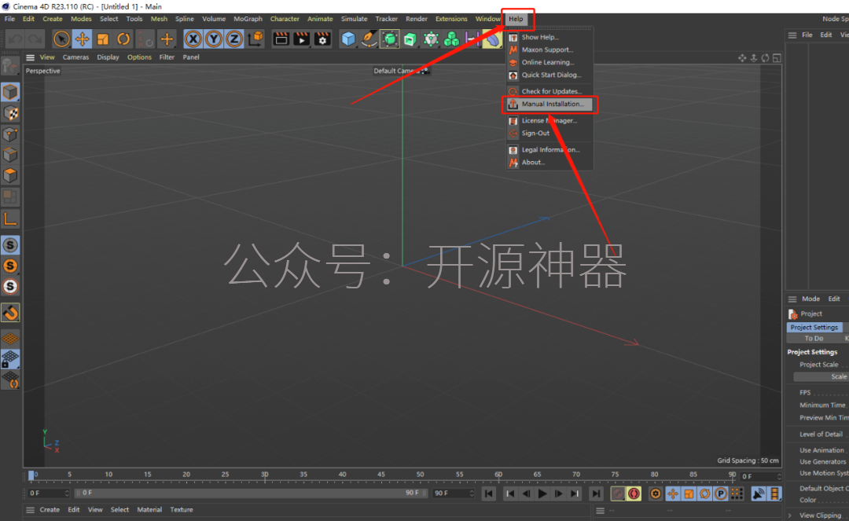Image resolution: width=849 pixels, height=521 pixels.
Task: Open the Help menu
Action: [x=516, y=19]
